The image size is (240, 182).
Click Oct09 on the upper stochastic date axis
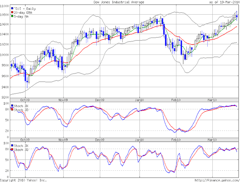25,140
